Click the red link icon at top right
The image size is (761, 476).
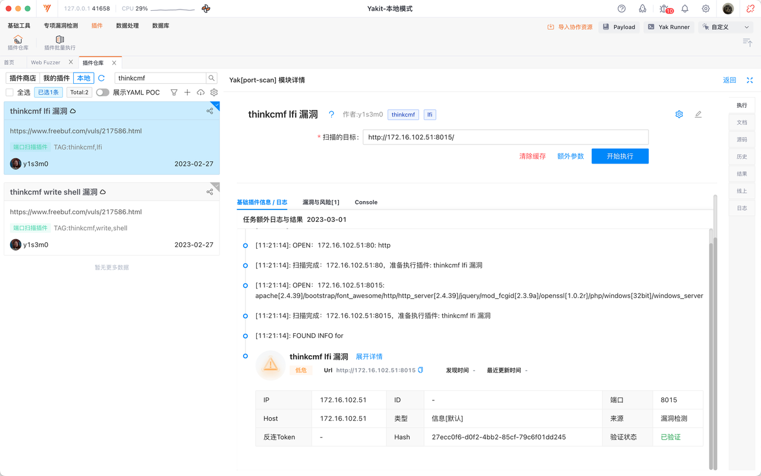tap(750, 9)
